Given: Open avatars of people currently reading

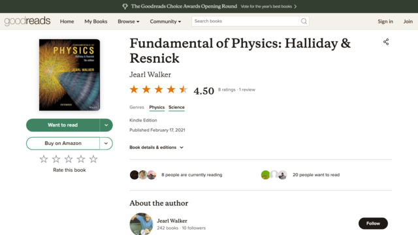Looking at the screenshot, I should coord(143,175).
